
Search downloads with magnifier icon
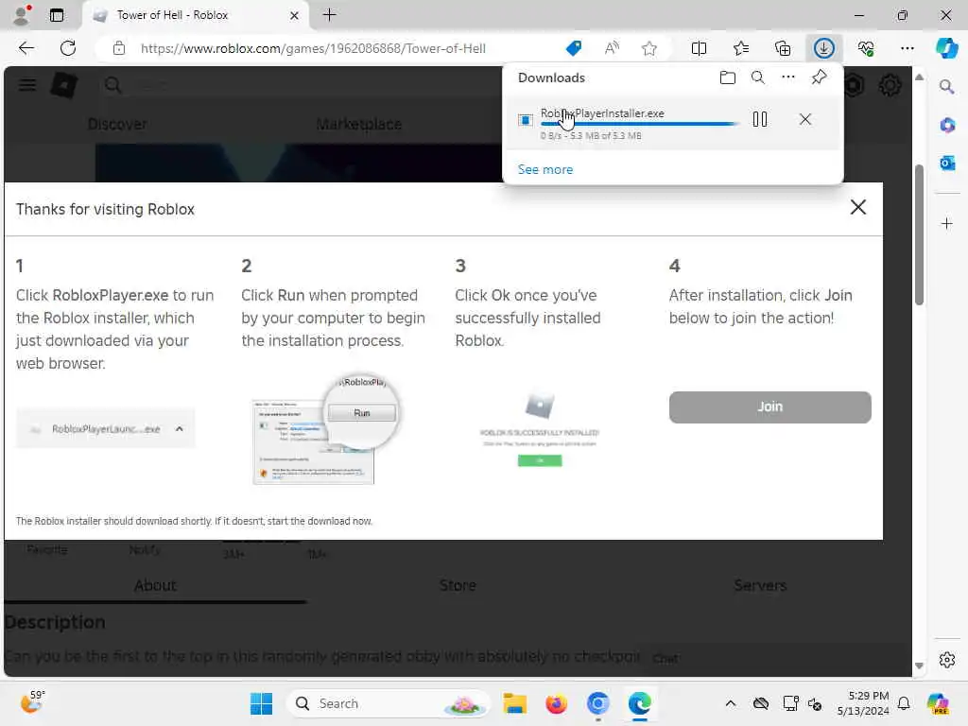coord(757,78)
